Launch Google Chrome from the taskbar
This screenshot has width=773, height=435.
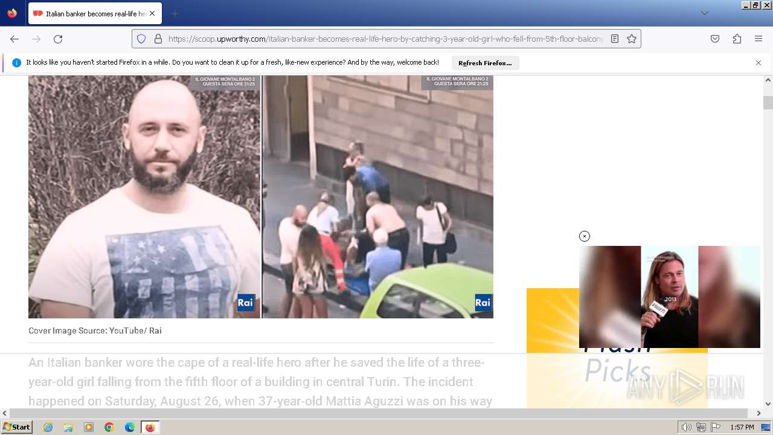tap(109, 427)
